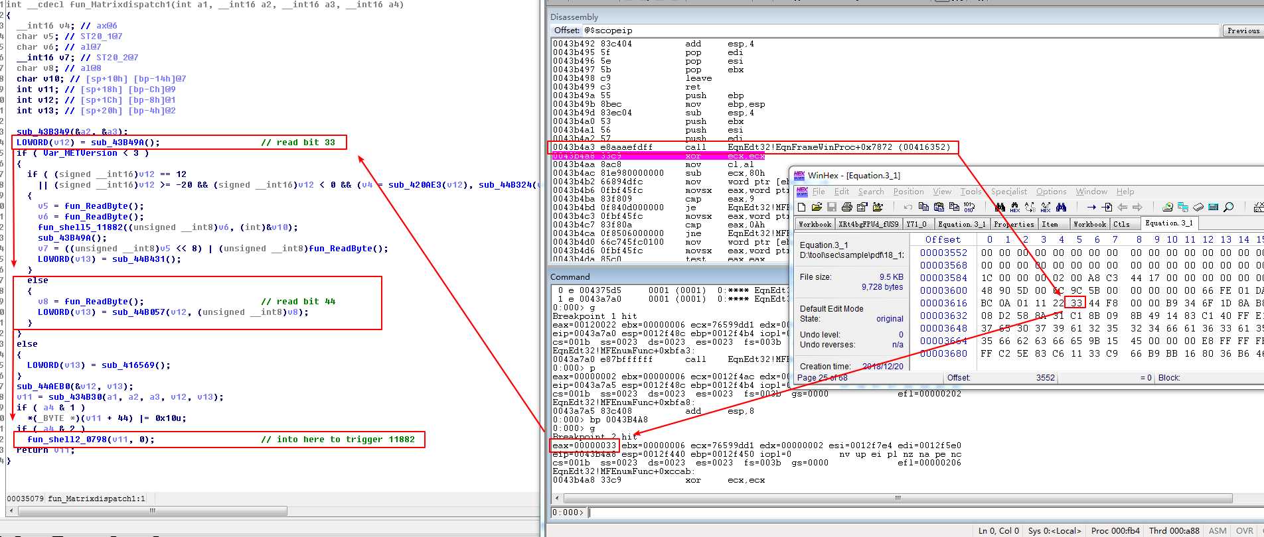Select the first Workbook tab in WinHex
The width and height of the screenshot is (1264, 537).
click(815, 224)
